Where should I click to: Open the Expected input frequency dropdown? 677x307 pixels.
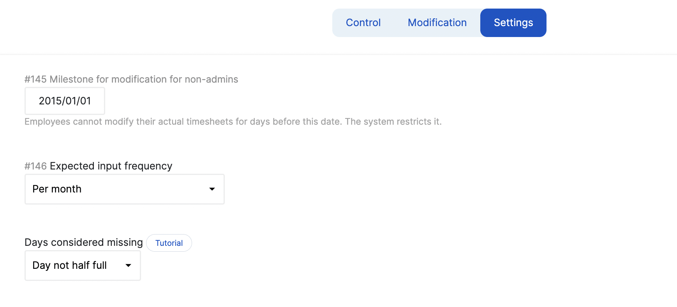pyautogui.click(x=124, y=189)
